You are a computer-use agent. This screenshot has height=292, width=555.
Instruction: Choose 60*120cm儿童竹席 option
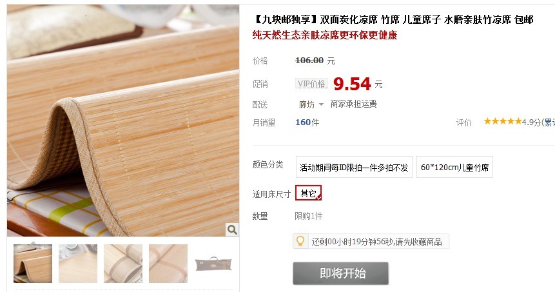pyautogui.click(x=454, y=167)
